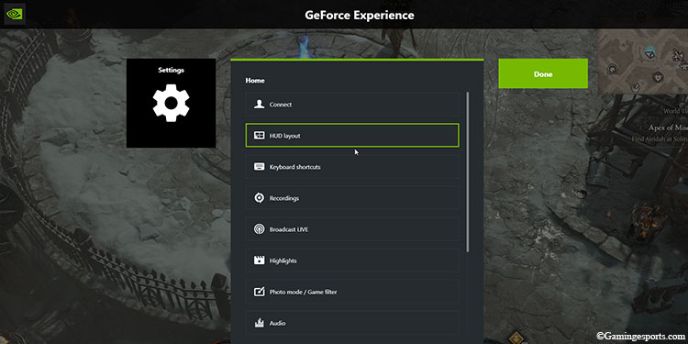This screenshot has height=344, width=688.
Task: Click the Photo mode pencil icon
Action: (x=260, y=292)
